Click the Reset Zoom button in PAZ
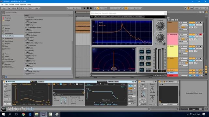Screen dimensions: 209x117 coord(164,44)
